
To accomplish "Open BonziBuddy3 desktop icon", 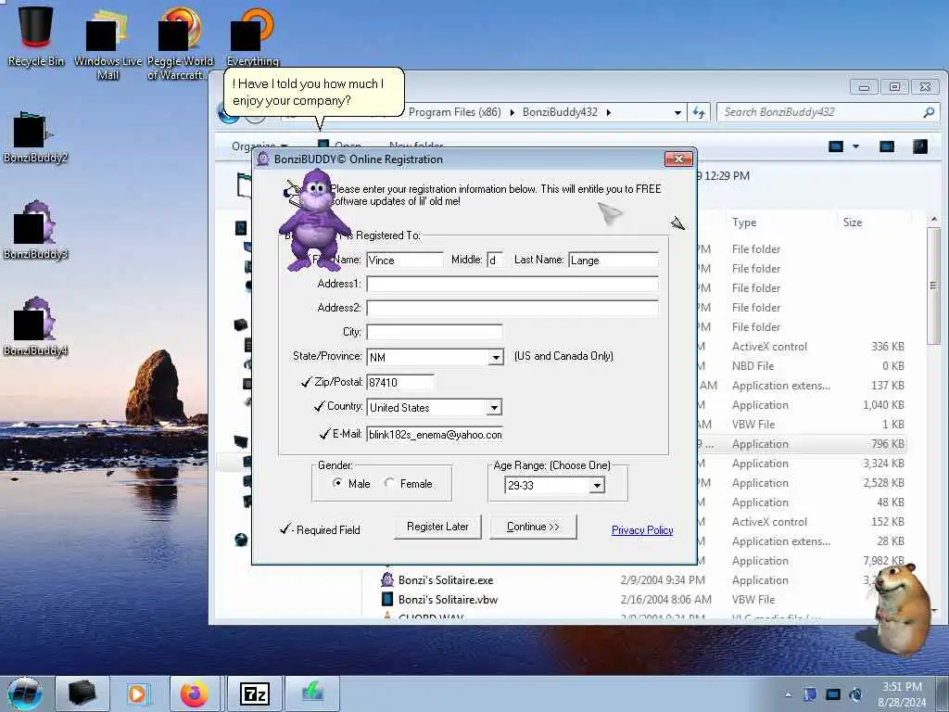I will [x=35, y=230].
